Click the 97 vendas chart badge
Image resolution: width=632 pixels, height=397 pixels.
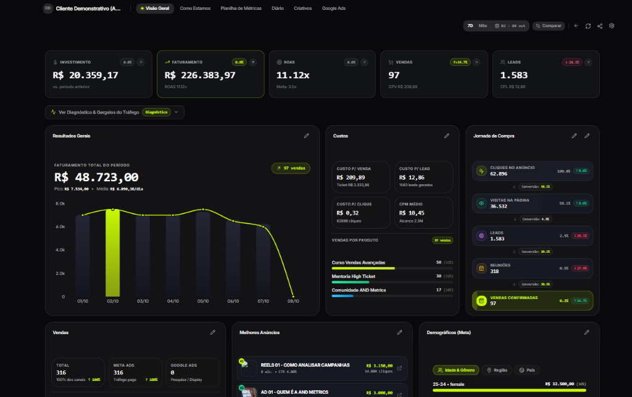(291, 168)
